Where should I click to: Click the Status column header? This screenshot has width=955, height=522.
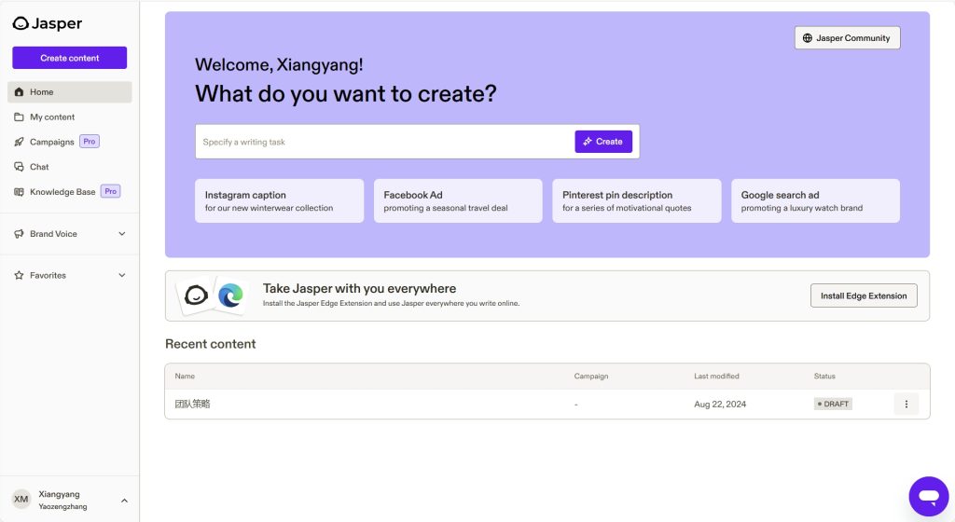(824, 376)
